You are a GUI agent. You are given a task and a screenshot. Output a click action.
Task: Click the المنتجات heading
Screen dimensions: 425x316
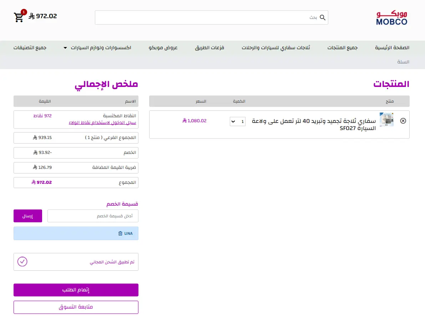[391, 84]
